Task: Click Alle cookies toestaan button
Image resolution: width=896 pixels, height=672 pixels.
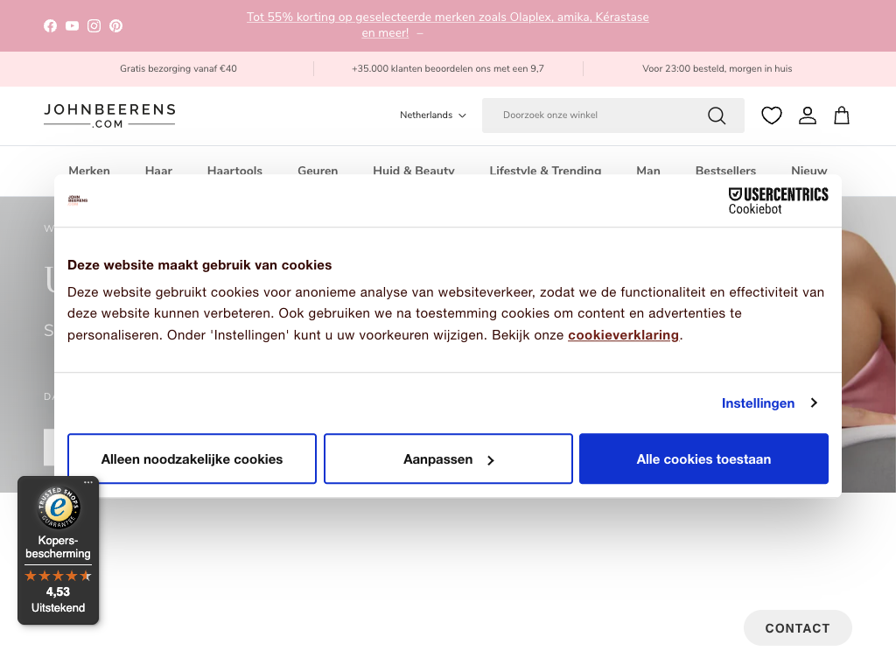Action: pyautogui.click(x=703, y=458)
